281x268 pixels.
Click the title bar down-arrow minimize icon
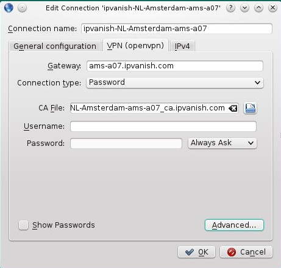(244, 8)
